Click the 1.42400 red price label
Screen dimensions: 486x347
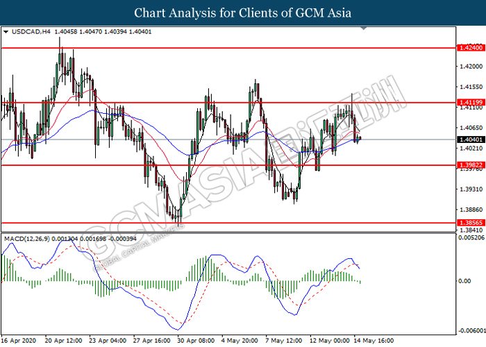(471, 48)
